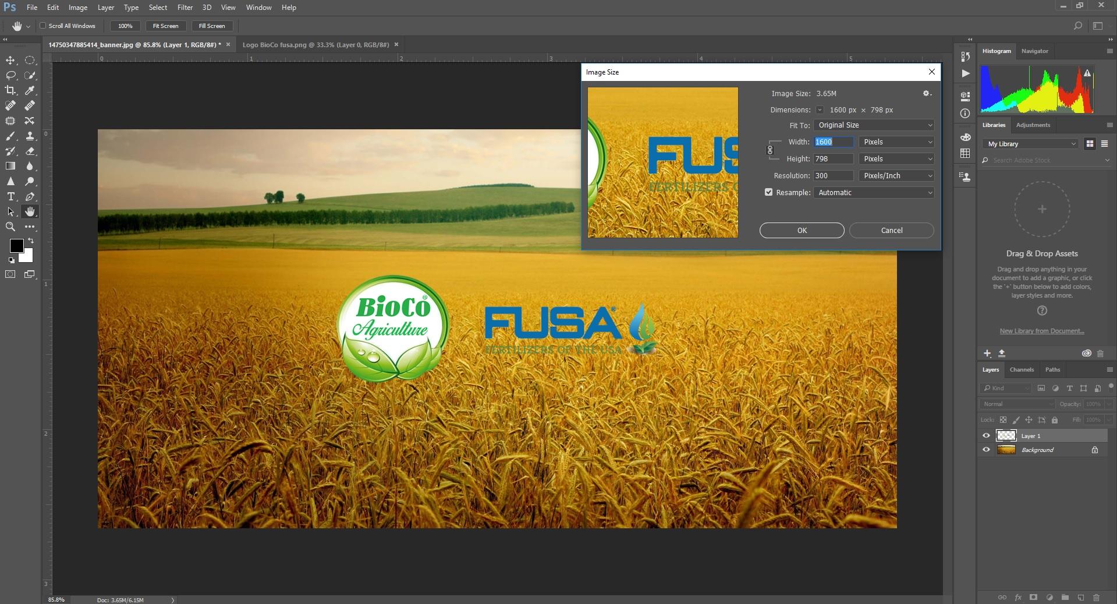Select the Gradient tool
This screenshot has height=604, width=1117.
pyautogui.click(x=10, y=166)
